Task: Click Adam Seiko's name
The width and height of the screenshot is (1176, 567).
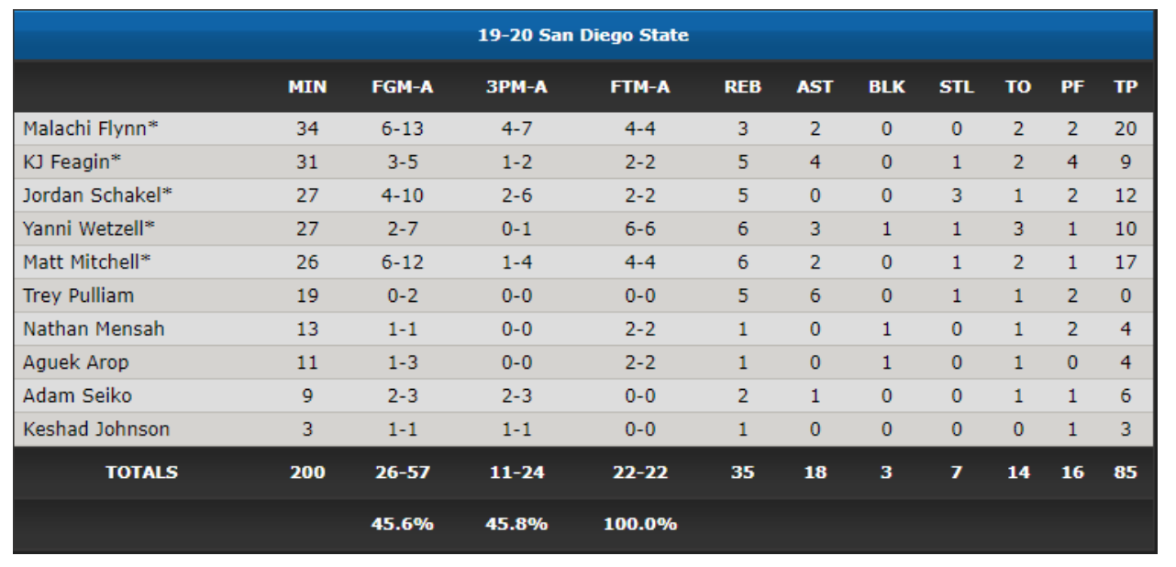Action: 77,395
